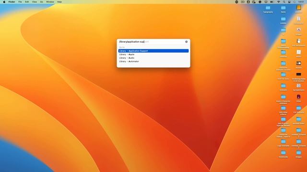Select the Other file icon
The width and height of the screenshot is (307, 172).
(x=298, y=97)
